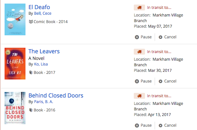Cancel the Behind Closed Doors hold
This screenshot has height=130, width=197.
167,125
